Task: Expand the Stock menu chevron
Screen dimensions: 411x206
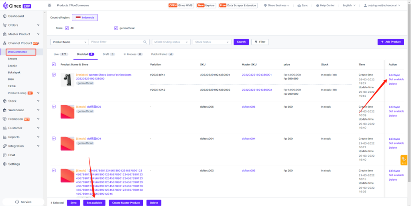Action: pos(38,101)
